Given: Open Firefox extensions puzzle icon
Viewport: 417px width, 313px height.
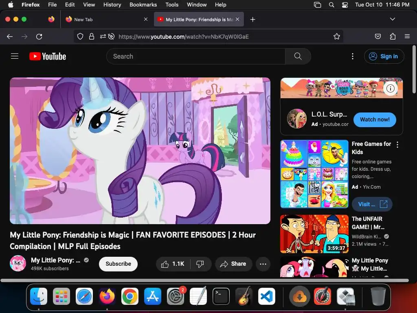Looking at the screenshot, I should (x=393, y=36).
